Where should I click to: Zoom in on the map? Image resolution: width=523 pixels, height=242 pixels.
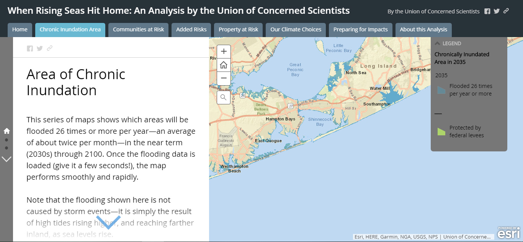(224, 52)
